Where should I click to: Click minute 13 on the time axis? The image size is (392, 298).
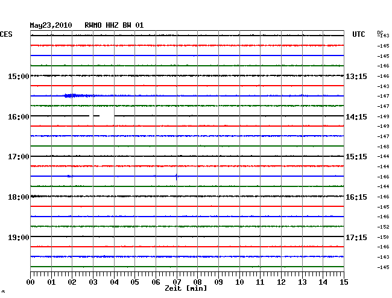(x=302, y=282)
